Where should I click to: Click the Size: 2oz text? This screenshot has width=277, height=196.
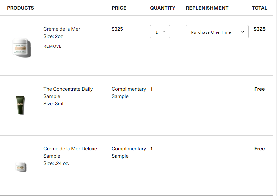[53, 36]
